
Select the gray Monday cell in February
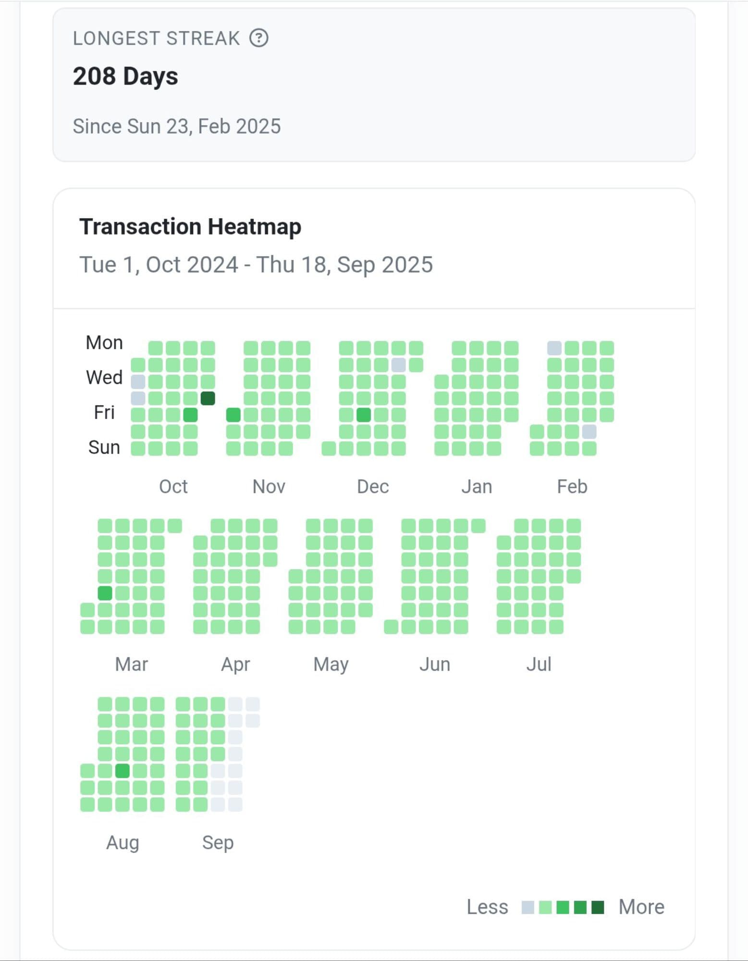click(554, 348)
